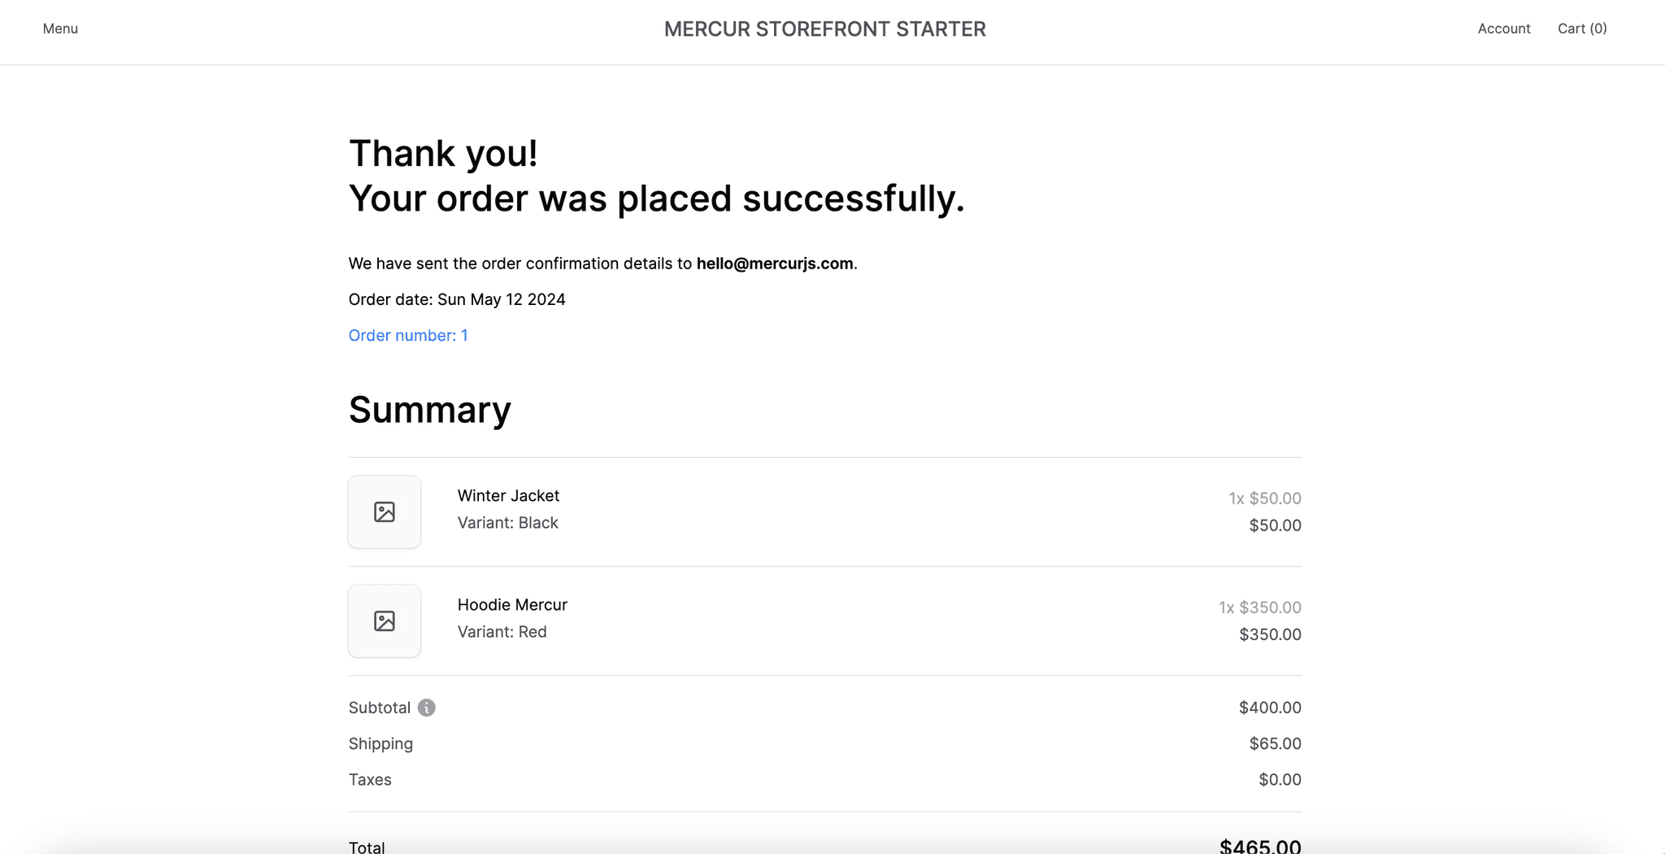
Task: Click the Winter Jacket thumbnail box
Action: point(385,512)
